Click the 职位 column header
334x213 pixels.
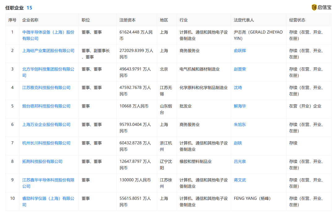tap(86, 20)
